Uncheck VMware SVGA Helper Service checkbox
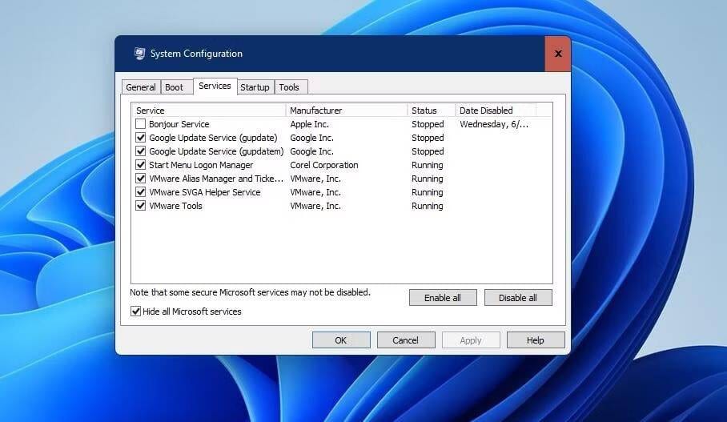Viewport: 727px width, 422px height. point(140,192)
